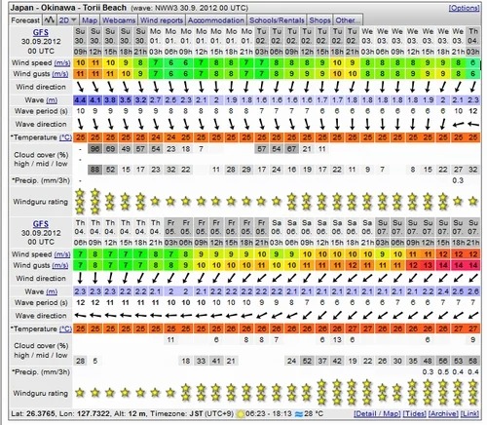Click the blue wave water temperature icon

(x=299, y=414)
